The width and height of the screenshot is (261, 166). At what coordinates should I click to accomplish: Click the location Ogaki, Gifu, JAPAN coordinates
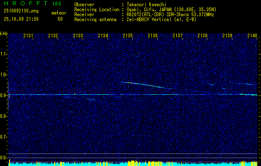pyautogui.click(x=171, y=10)
